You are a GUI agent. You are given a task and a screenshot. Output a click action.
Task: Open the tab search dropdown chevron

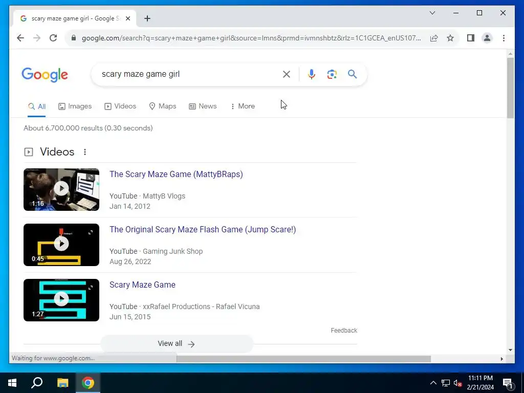(432, 13)
